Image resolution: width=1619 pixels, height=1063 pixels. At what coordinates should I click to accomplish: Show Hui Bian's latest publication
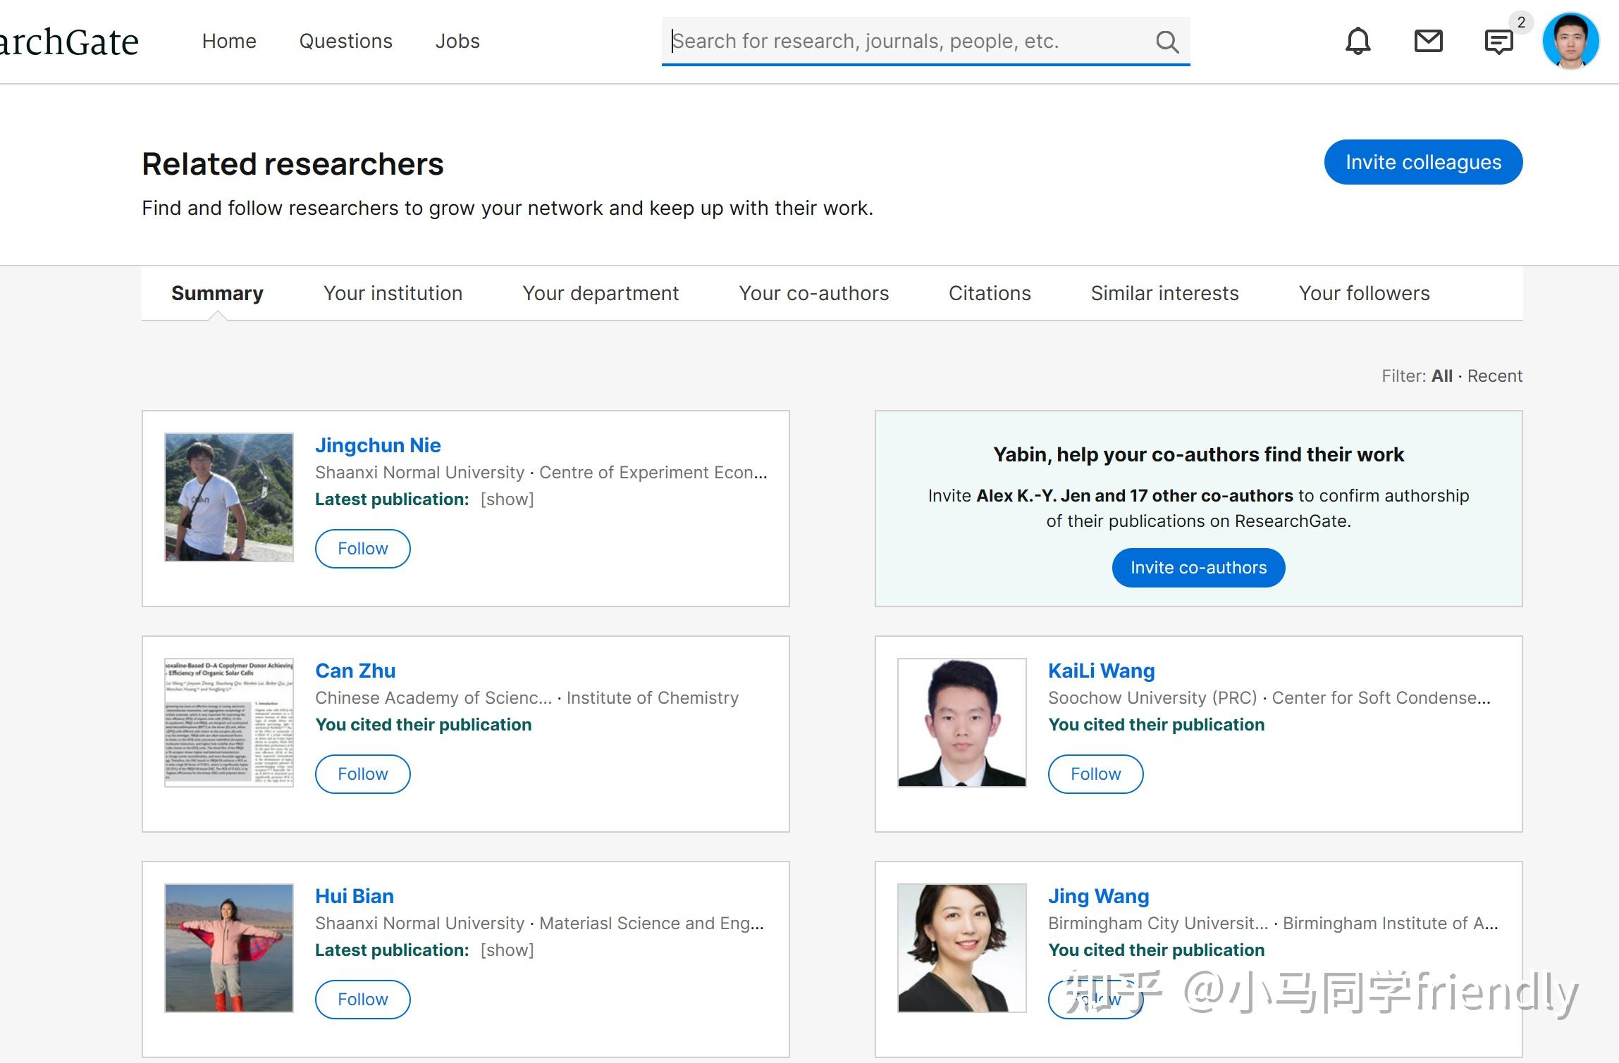[x=507, y=950]
